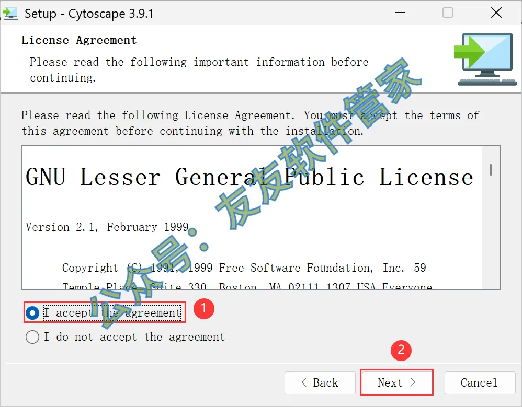Select "I accept the agreement" radio button

tap(32, 313)
